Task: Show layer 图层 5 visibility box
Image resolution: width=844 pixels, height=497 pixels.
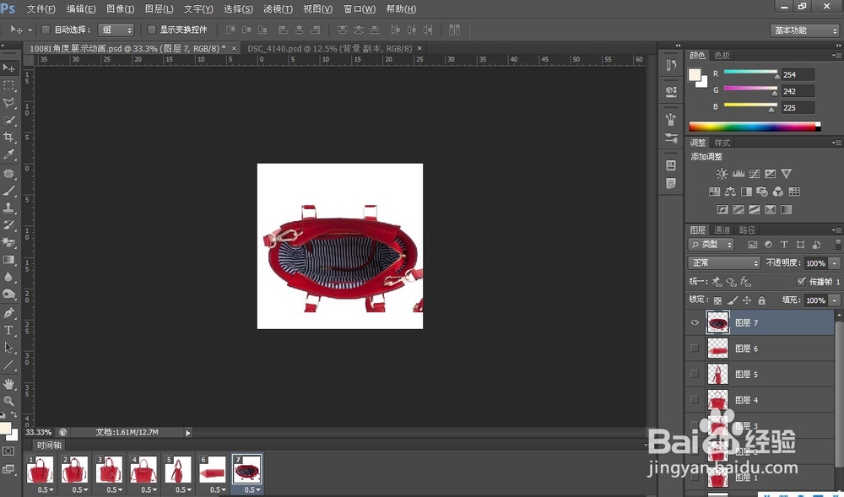Action: coord(695,375)
